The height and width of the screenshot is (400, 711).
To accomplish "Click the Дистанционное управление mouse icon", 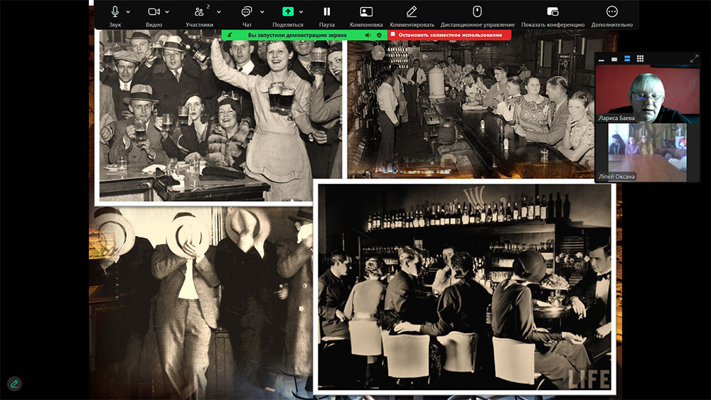I will [x=477, y=12].
